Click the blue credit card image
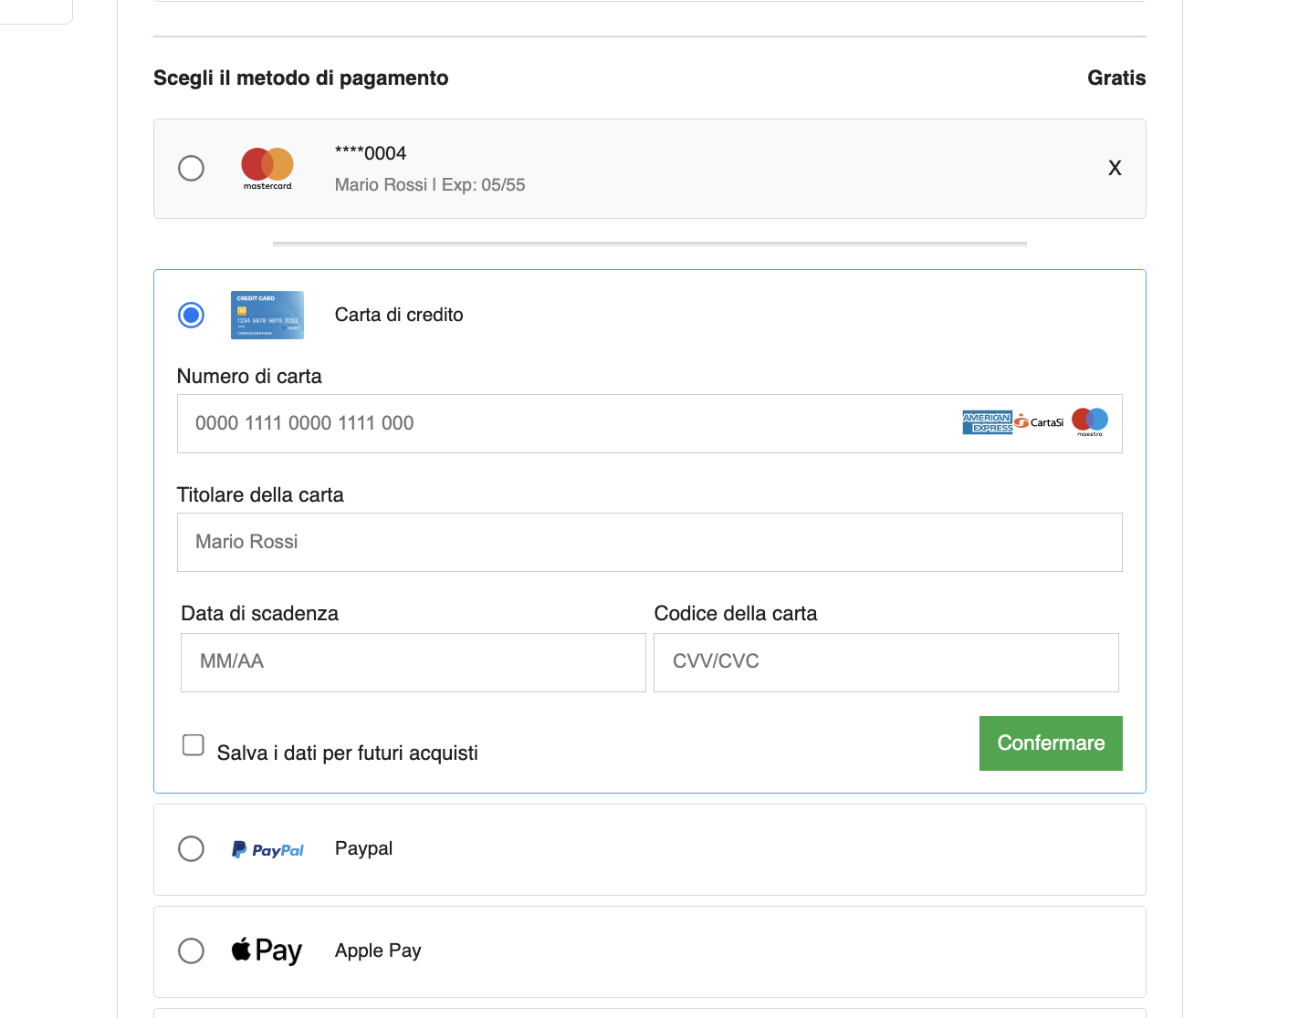Viewport: 1309px width, 1018px height. [x=267, y=315]
